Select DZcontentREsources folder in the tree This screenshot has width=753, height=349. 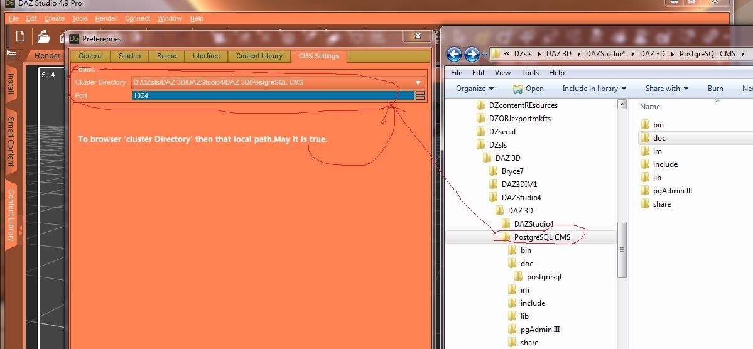point(517,105)
